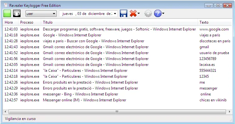Screen dimensions: 235x124
Task: Click the '123456789' text entry
Action: point(208,59)
